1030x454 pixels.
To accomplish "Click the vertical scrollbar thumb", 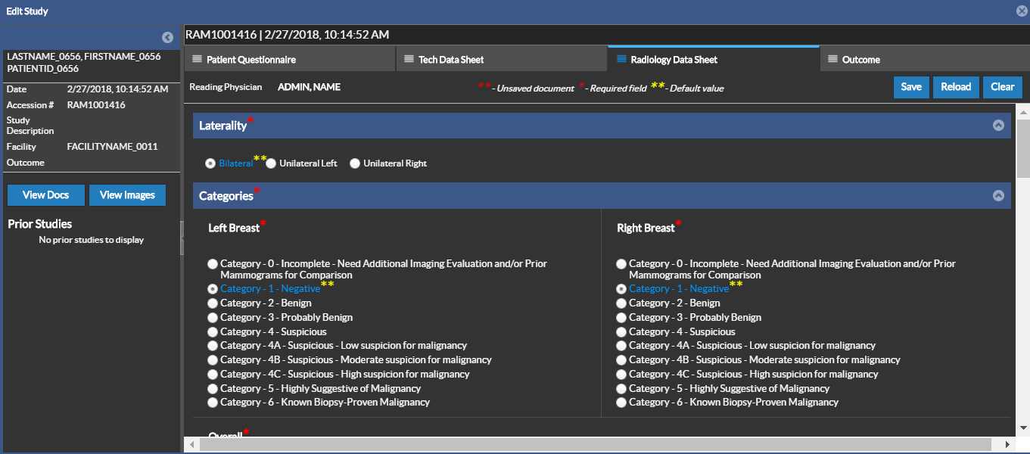I will (1023, 148).
